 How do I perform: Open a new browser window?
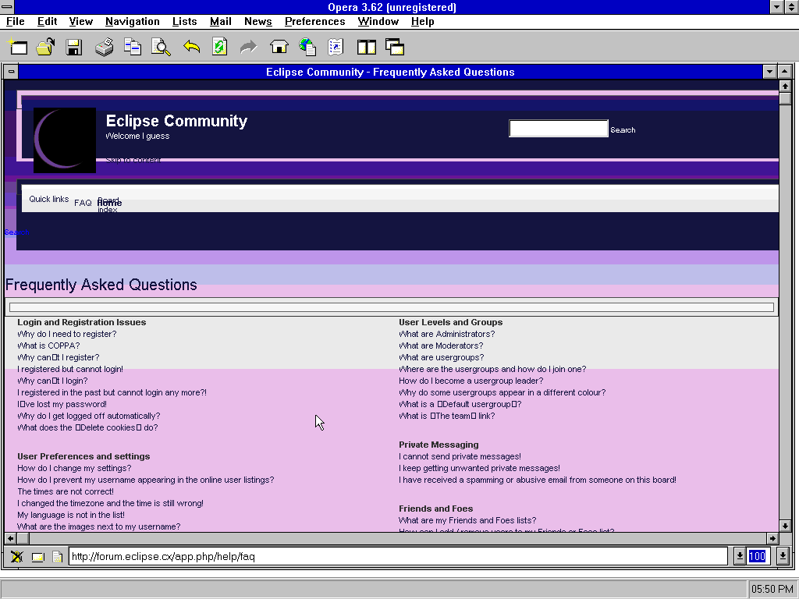click(x=18, y=47)
